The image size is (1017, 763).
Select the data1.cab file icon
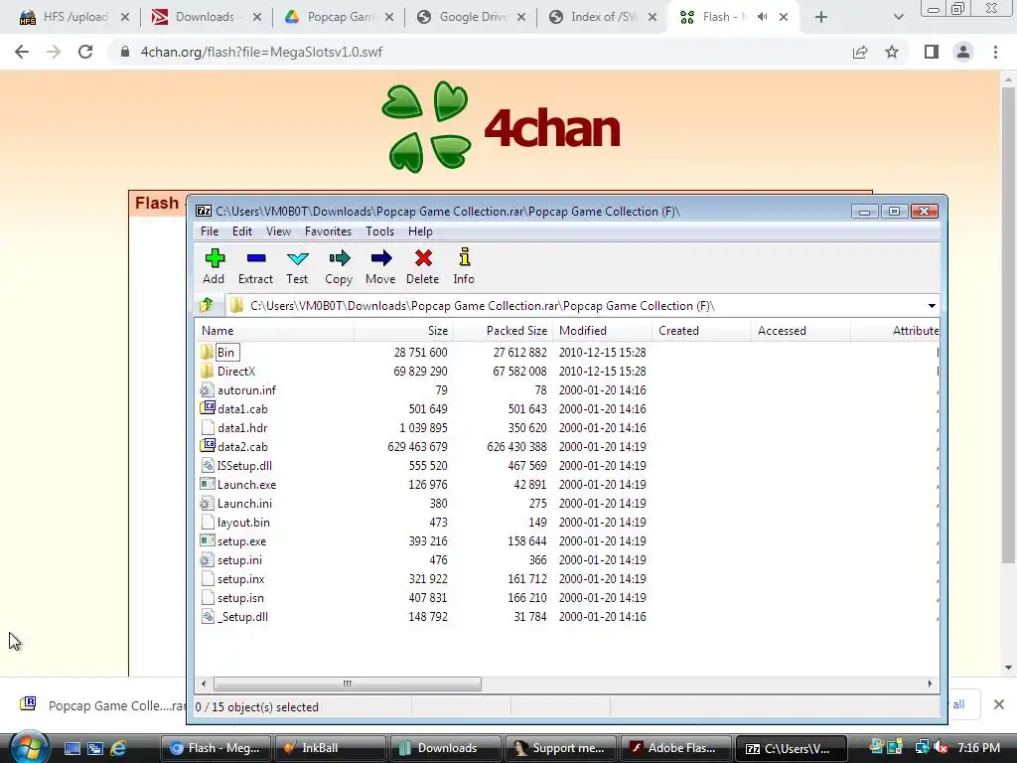(207, 408)
